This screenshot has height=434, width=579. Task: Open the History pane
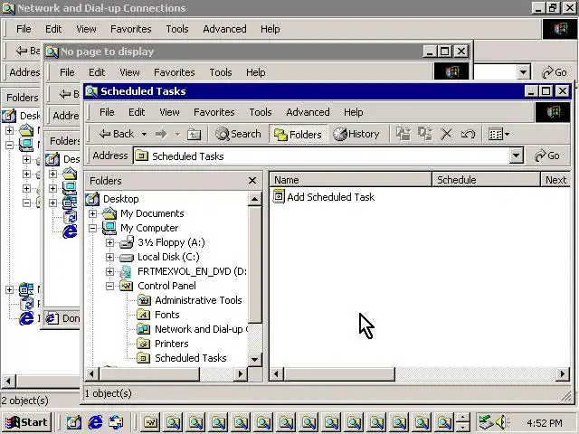356,134
